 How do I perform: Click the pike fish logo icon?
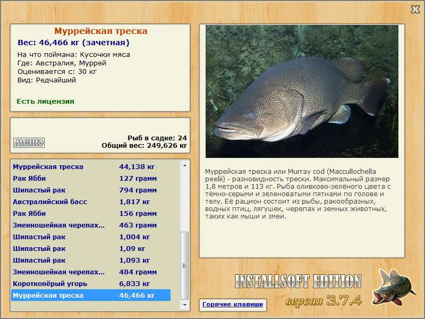tap(394, 287)
